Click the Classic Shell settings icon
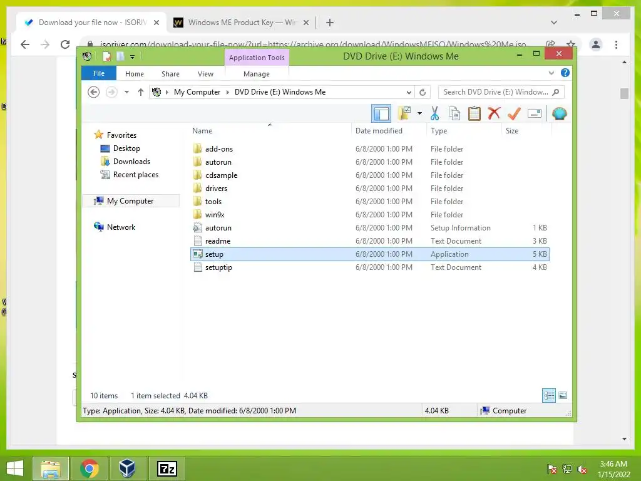The width and height of the screenshot is (641, 481). (559, 113)
